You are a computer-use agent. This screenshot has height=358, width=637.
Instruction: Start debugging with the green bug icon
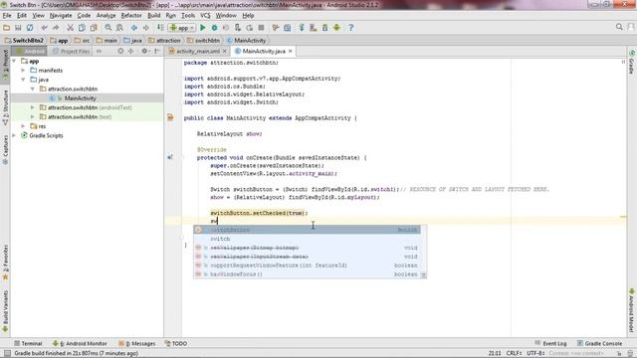pyautogui.click(x=215, y=28)
